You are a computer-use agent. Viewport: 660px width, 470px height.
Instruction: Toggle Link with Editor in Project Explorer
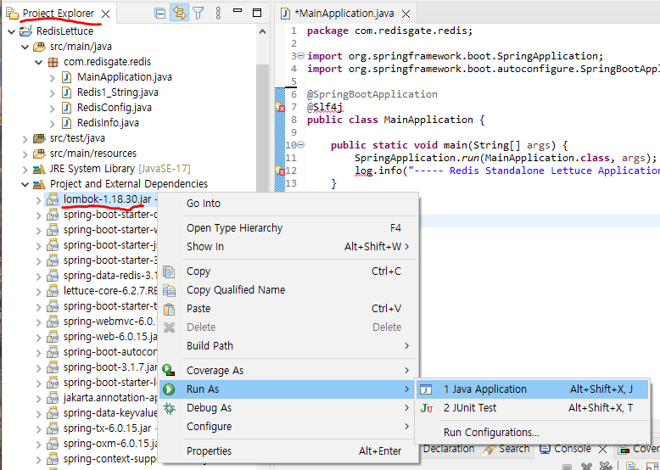(179, 13)
